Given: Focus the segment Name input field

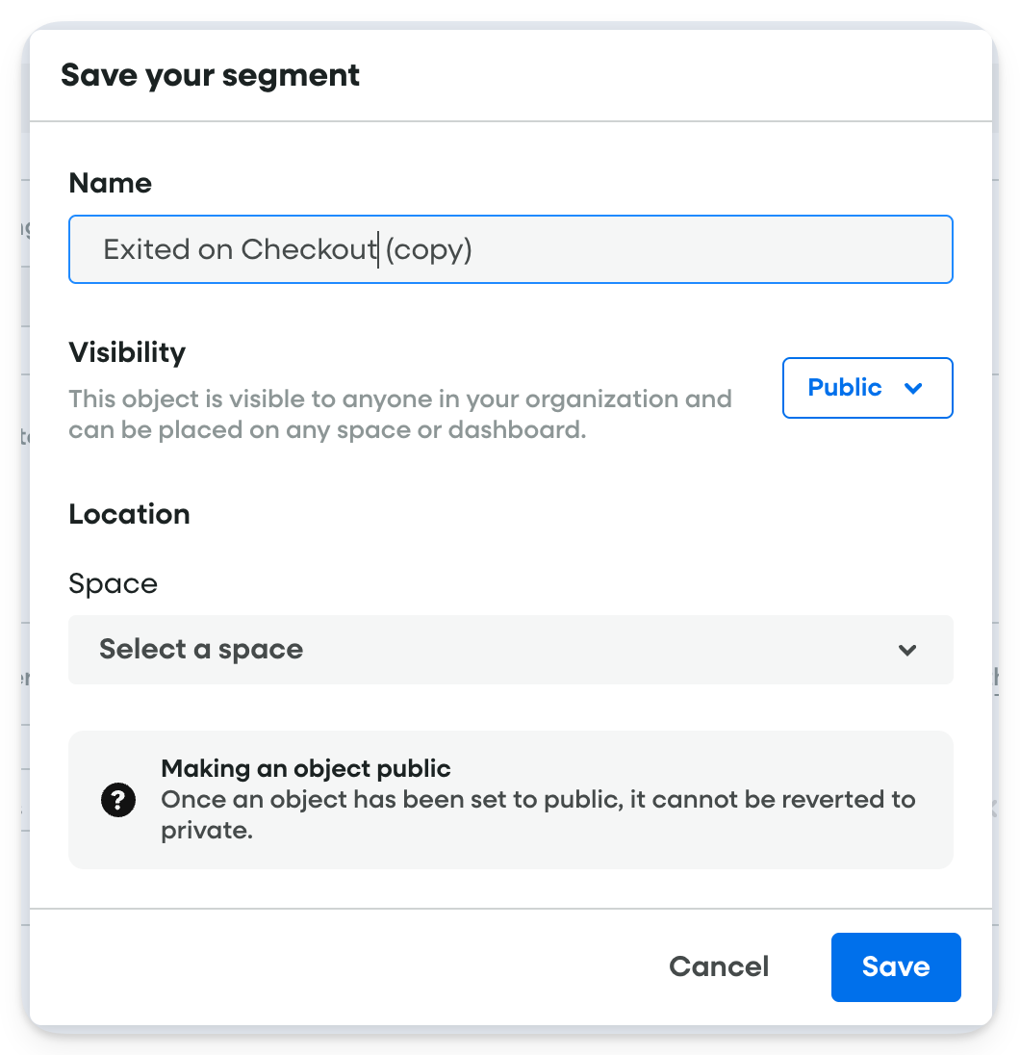Looking at the screenshot, I should click(674, 249).
